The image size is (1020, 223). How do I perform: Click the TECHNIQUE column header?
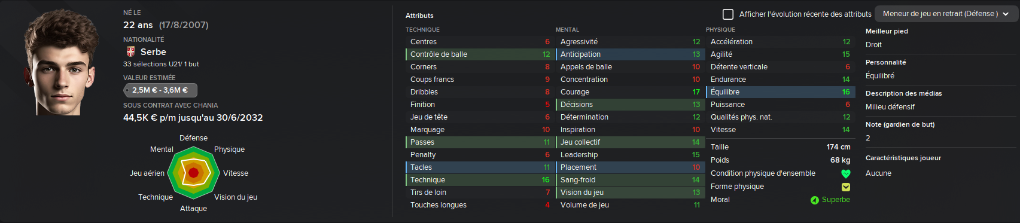click(x=422, y=30)
